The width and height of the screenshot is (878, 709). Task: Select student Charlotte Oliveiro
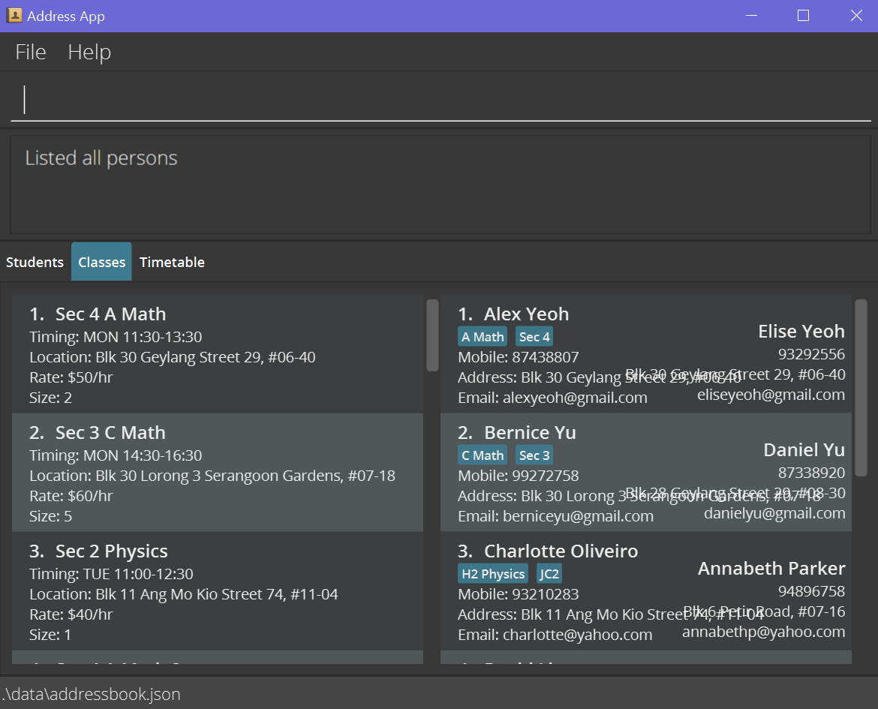click(x=645, y=591)
